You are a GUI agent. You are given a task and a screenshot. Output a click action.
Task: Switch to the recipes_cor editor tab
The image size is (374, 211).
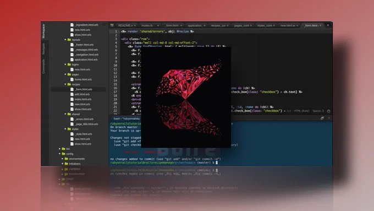(218, 25)
